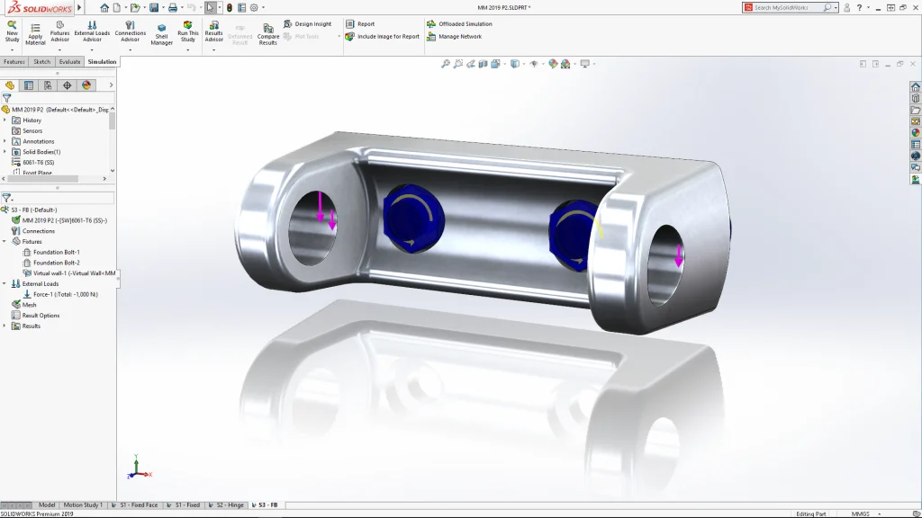Viewport: 922px width, 518px height.
Task: Open the DisplayManager appearance tab
Action: pyautogui.click(x=86, y=85)
